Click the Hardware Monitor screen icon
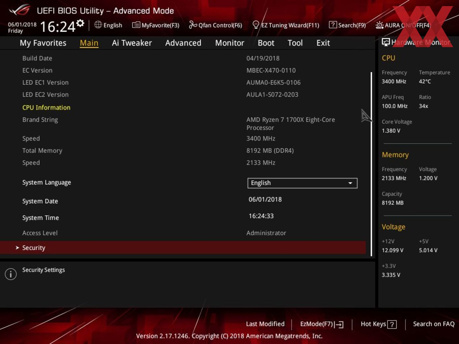The image size is (459, 344). pos(386,42)
